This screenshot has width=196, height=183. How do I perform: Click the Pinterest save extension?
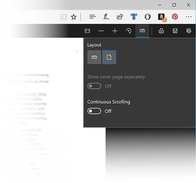click(175, 17)
